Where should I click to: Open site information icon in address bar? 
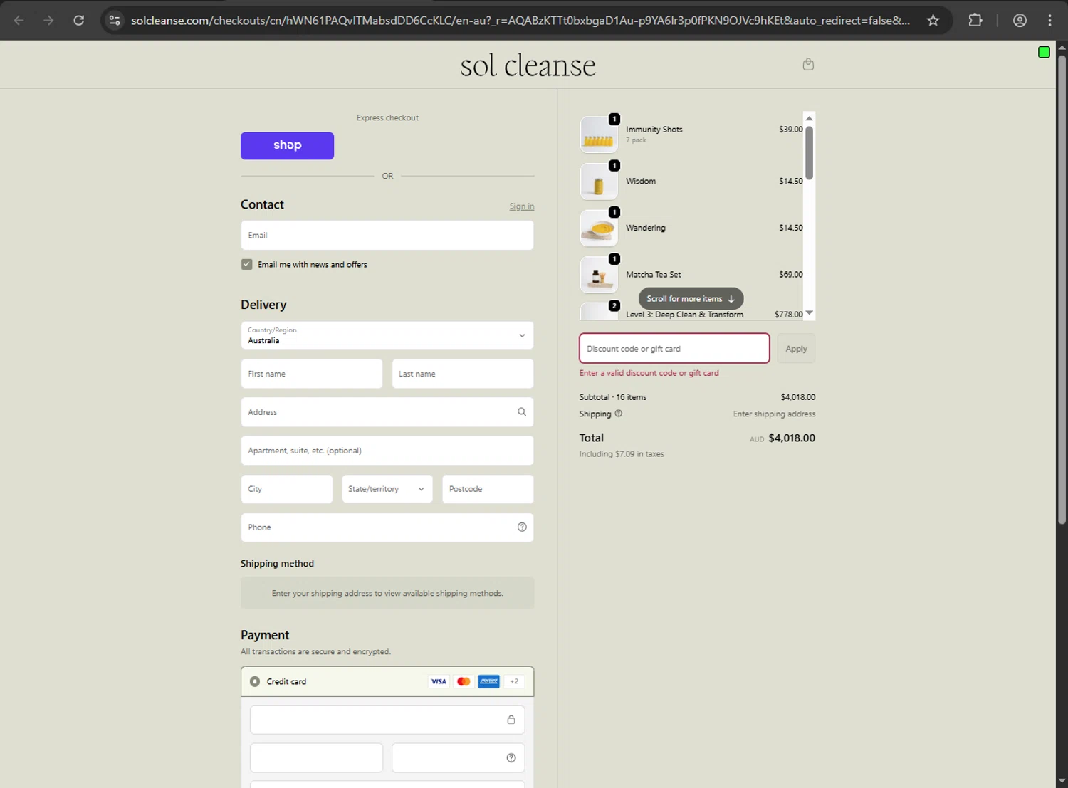(115, 21)
